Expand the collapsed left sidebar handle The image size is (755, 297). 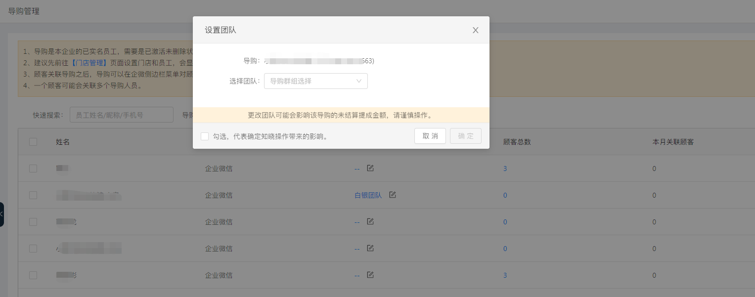pos(1,214)
